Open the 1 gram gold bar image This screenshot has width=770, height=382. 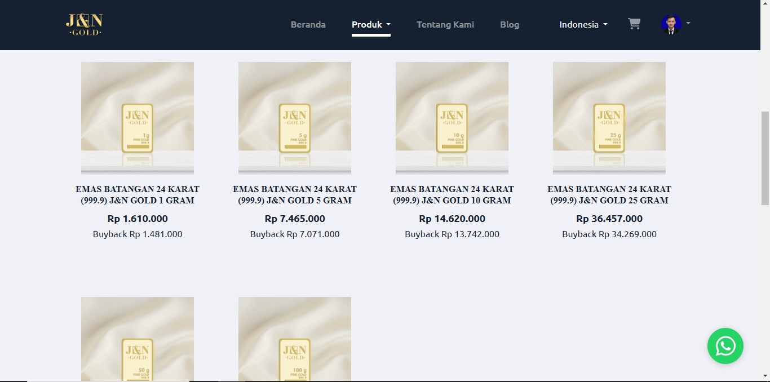[138, 118]
